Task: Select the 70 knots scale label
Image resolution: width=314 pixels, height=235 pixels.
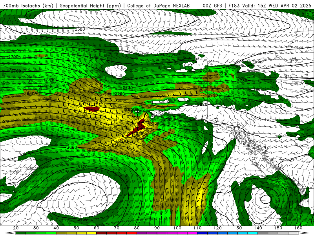Action: point(117,228)
